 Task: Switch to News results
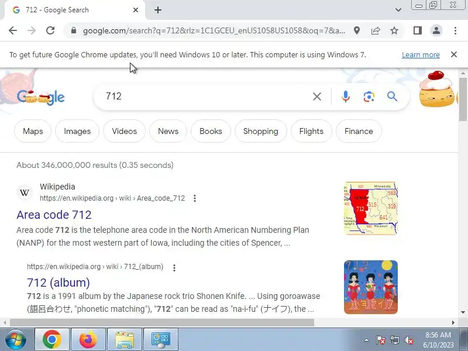pos(168,131)
